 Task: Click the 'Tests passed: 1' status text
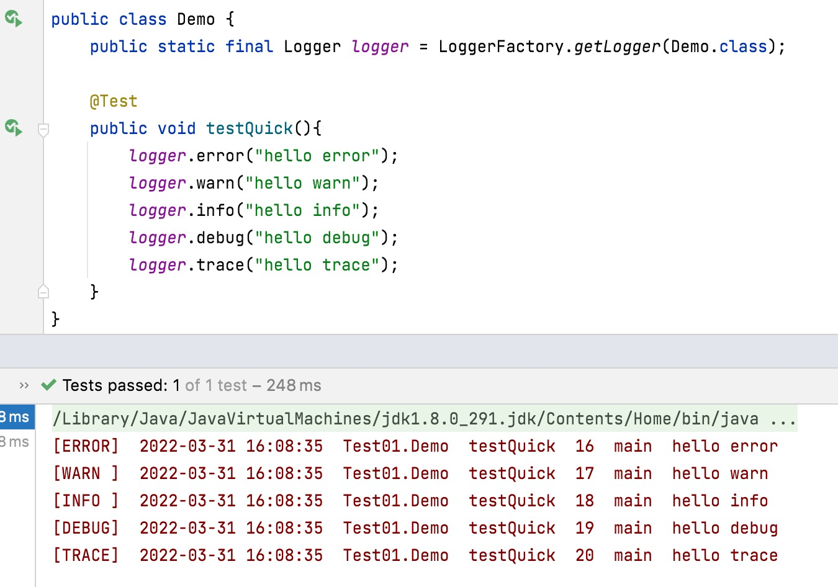121,385
